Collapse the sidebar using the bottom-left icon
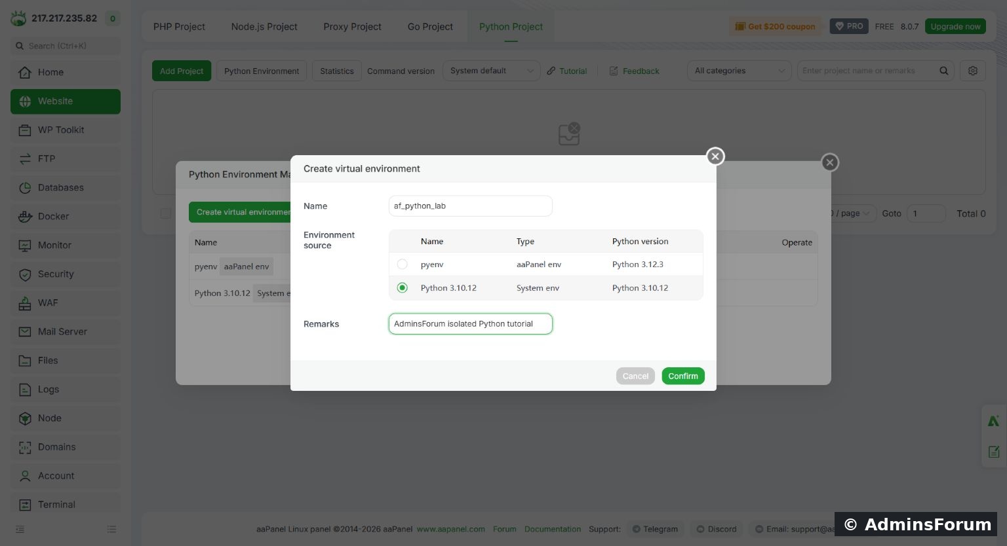This screenshot has width=1007, height=546. (x=20, y=529)
